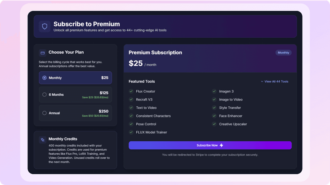The width and height of the screenshot is (330, 185).
Task: Click the credit card icon next to Choose Your Plan
Action: click(x=43, y=53)
